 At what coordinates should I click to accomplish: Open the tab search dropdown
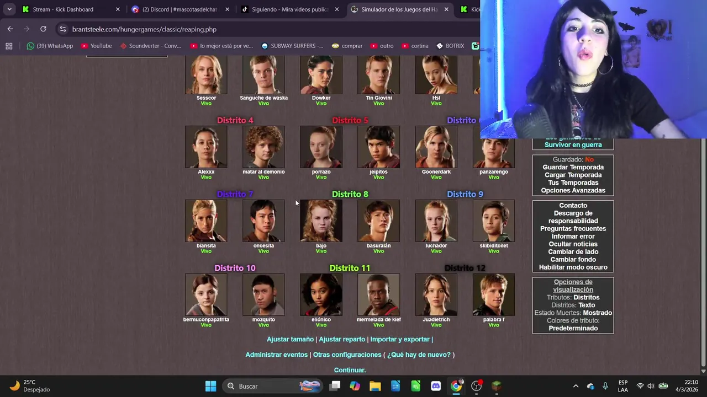[x=9, y=9]
